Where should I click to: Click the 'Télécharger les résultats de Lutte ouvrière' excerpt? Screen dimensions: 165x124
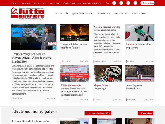(x=107, y=45)
